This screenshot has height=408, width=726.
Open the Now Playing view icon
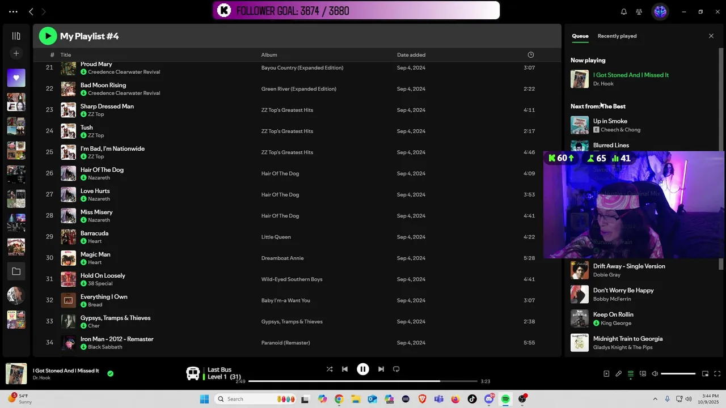pyautogui.click(x=606, y=373)
